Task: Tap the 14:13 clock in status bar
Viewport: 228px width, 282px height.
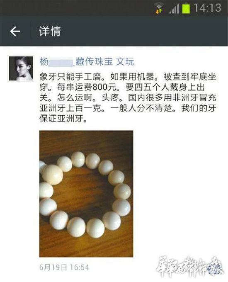Action: click(x=207, y=8)
